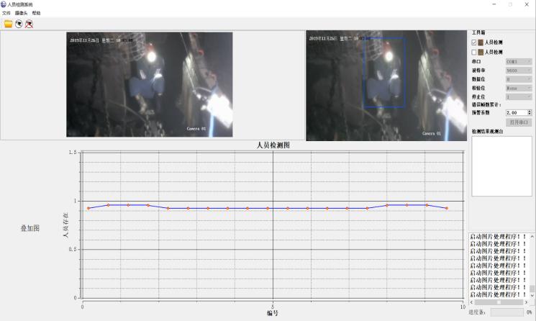Image resolution: width=536 pixels, height=321 pixels.
Task: Open the 文件 menu
Action: click(6, 13)
